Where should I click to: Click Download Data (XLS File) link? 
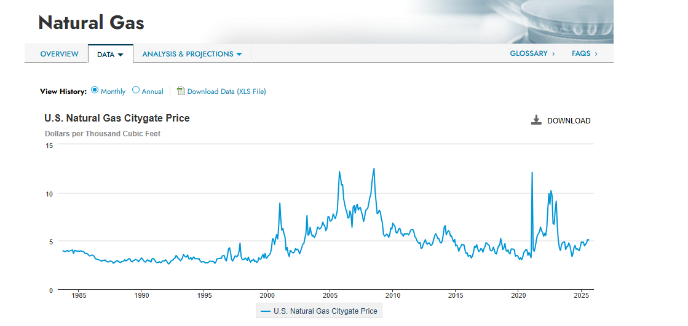click(x=226, y=91)
